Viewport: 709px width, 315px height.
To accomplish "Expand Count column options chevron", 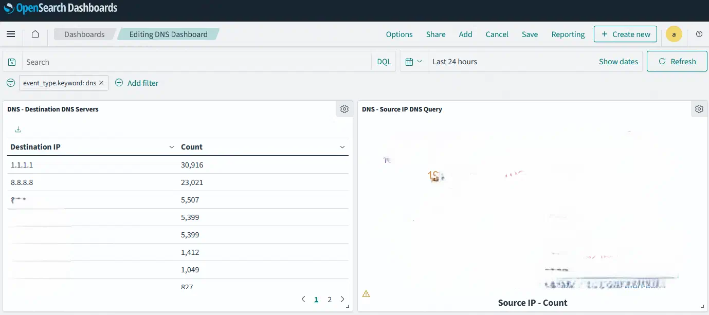I will click(x=342, y=147).
